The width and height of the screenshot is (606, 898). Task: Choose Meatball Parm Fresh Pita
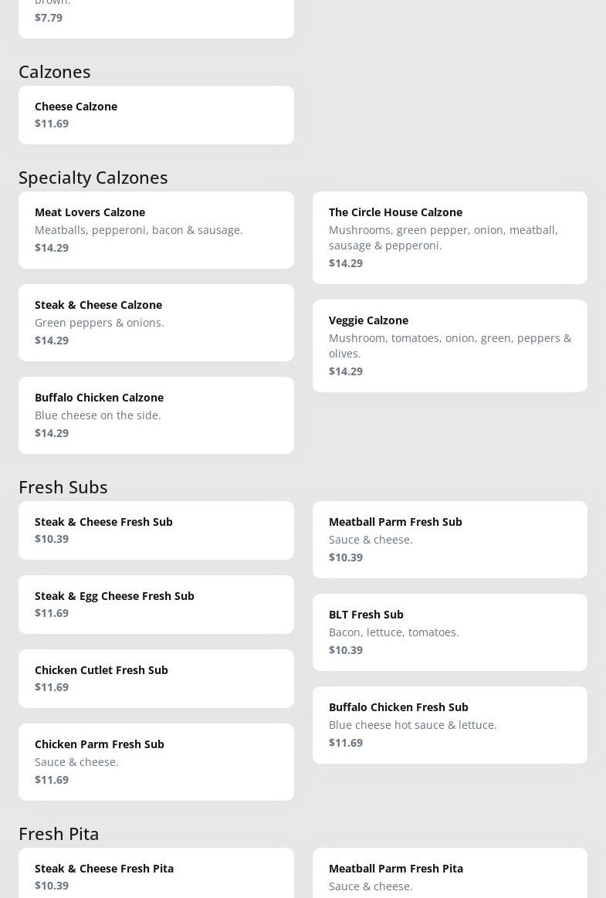(449, 876)
